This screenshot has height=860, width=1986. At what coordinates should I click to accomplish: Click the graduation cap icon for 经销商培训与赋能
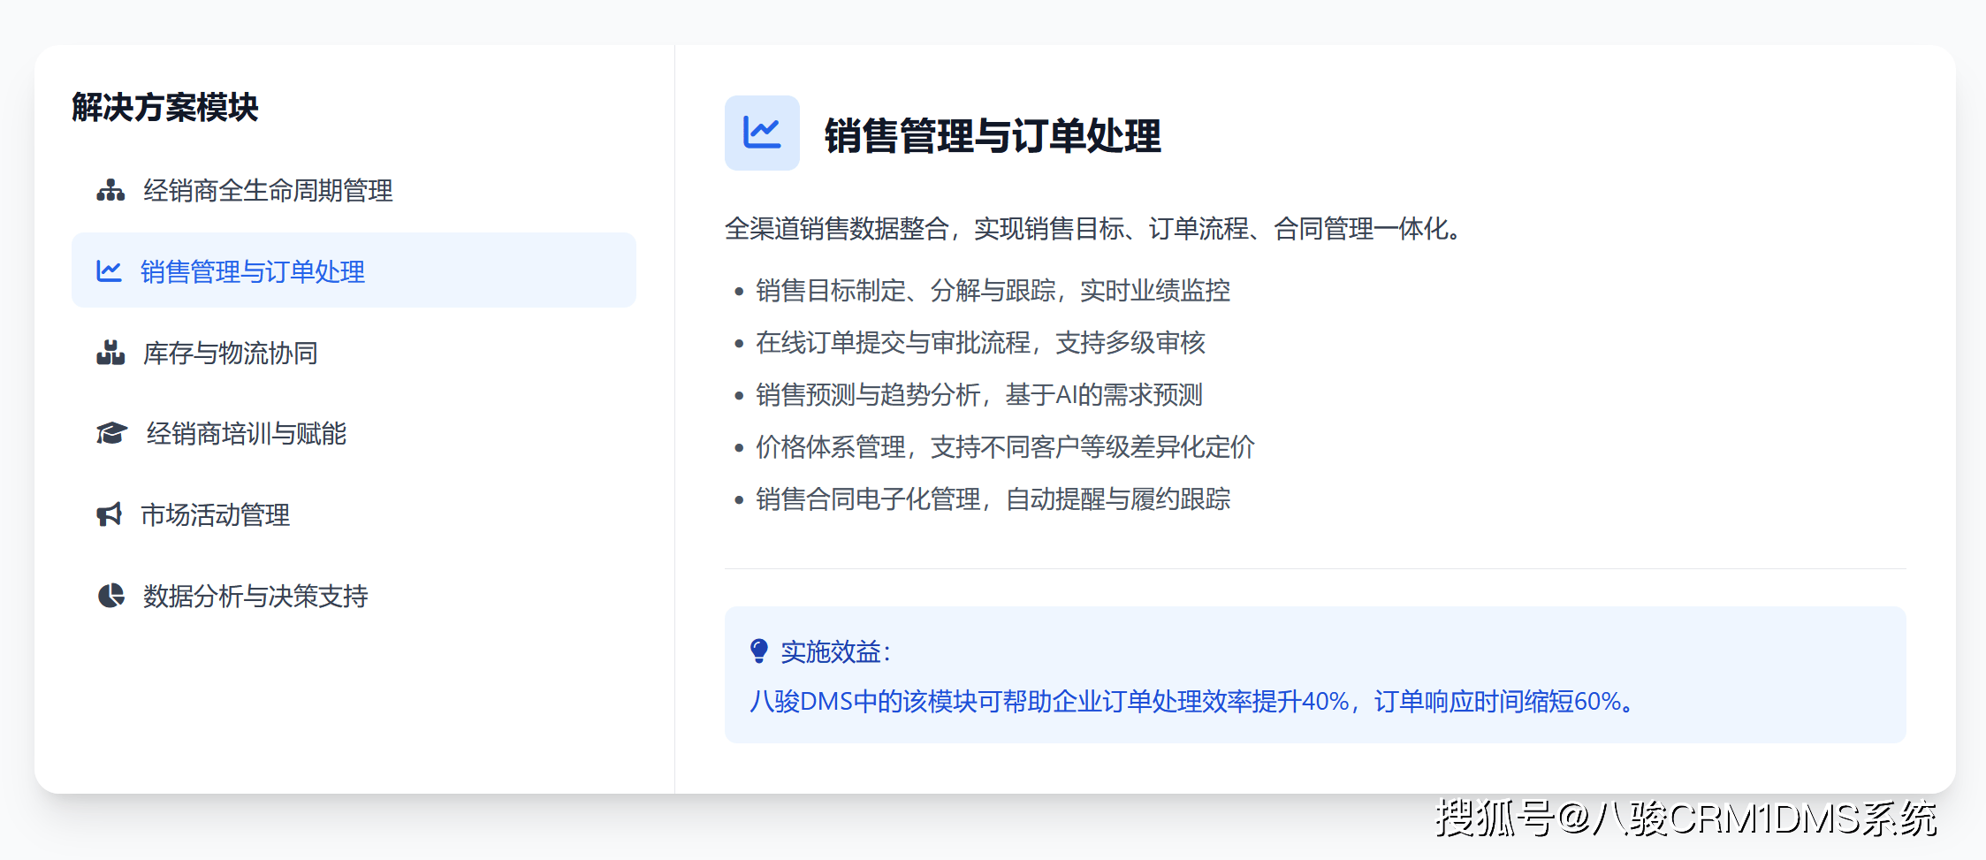click(x=111, y=434)
